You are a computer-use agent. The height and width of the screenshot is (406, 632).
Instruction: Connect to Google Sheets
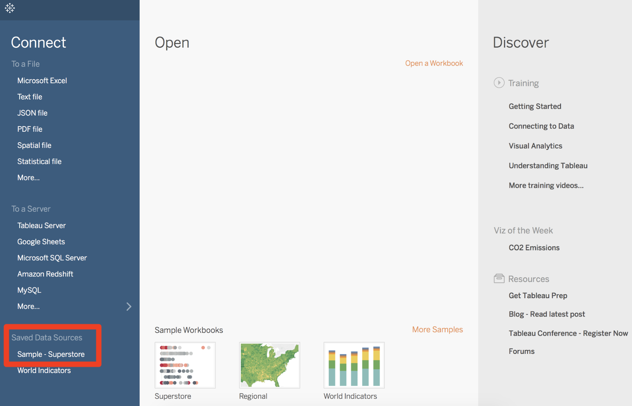click(x=41, y=242)
